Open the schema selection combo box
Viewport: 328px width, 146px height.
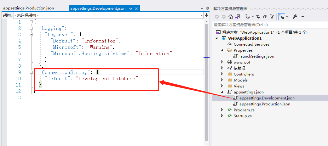pos(108,15)
